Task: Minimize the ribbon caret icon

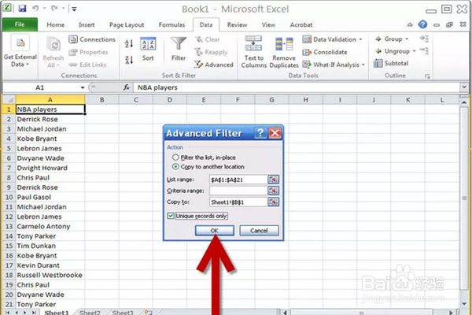Action: (x=410, y=24)
